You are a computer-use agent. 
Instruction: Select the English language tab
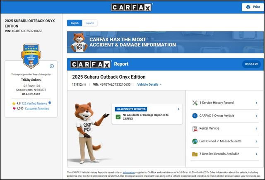75,23
